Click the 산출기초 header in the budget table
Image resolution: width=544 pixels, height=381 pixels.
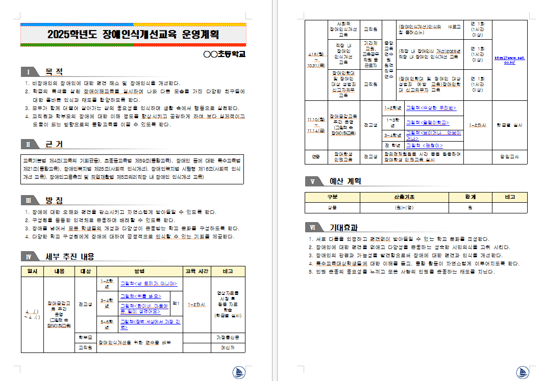click(x=405, y=197)
